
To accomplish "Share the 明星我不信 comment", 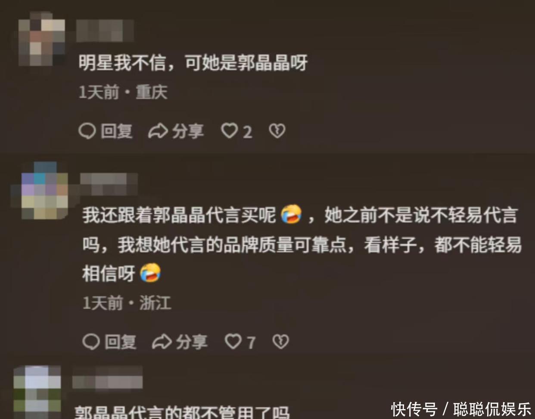I will coord(176,131).
